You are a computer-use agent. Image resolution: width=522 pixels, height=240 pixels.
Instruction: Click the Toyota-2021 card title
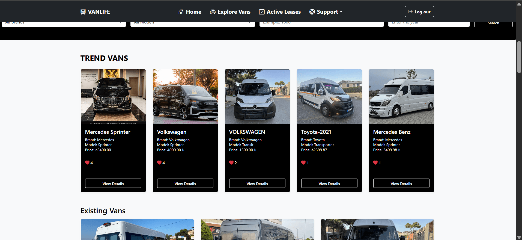coord(316,132)
